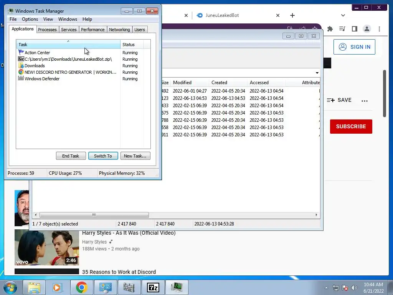Screen dimensions: 393x295
Task: Sort 7-Zip list by Accessed column
Action: tap(266, 83)
